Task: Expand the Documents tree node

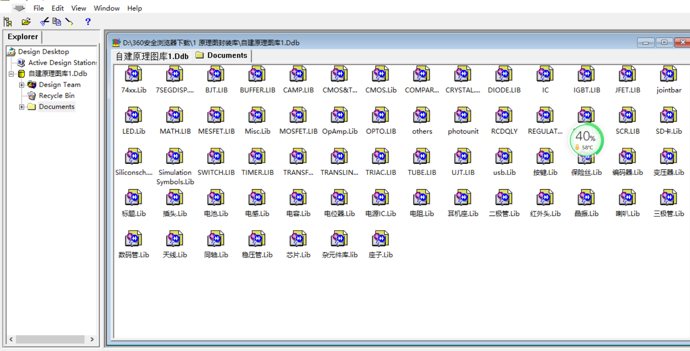Action: pyautogui.click(x=22, y=107)
